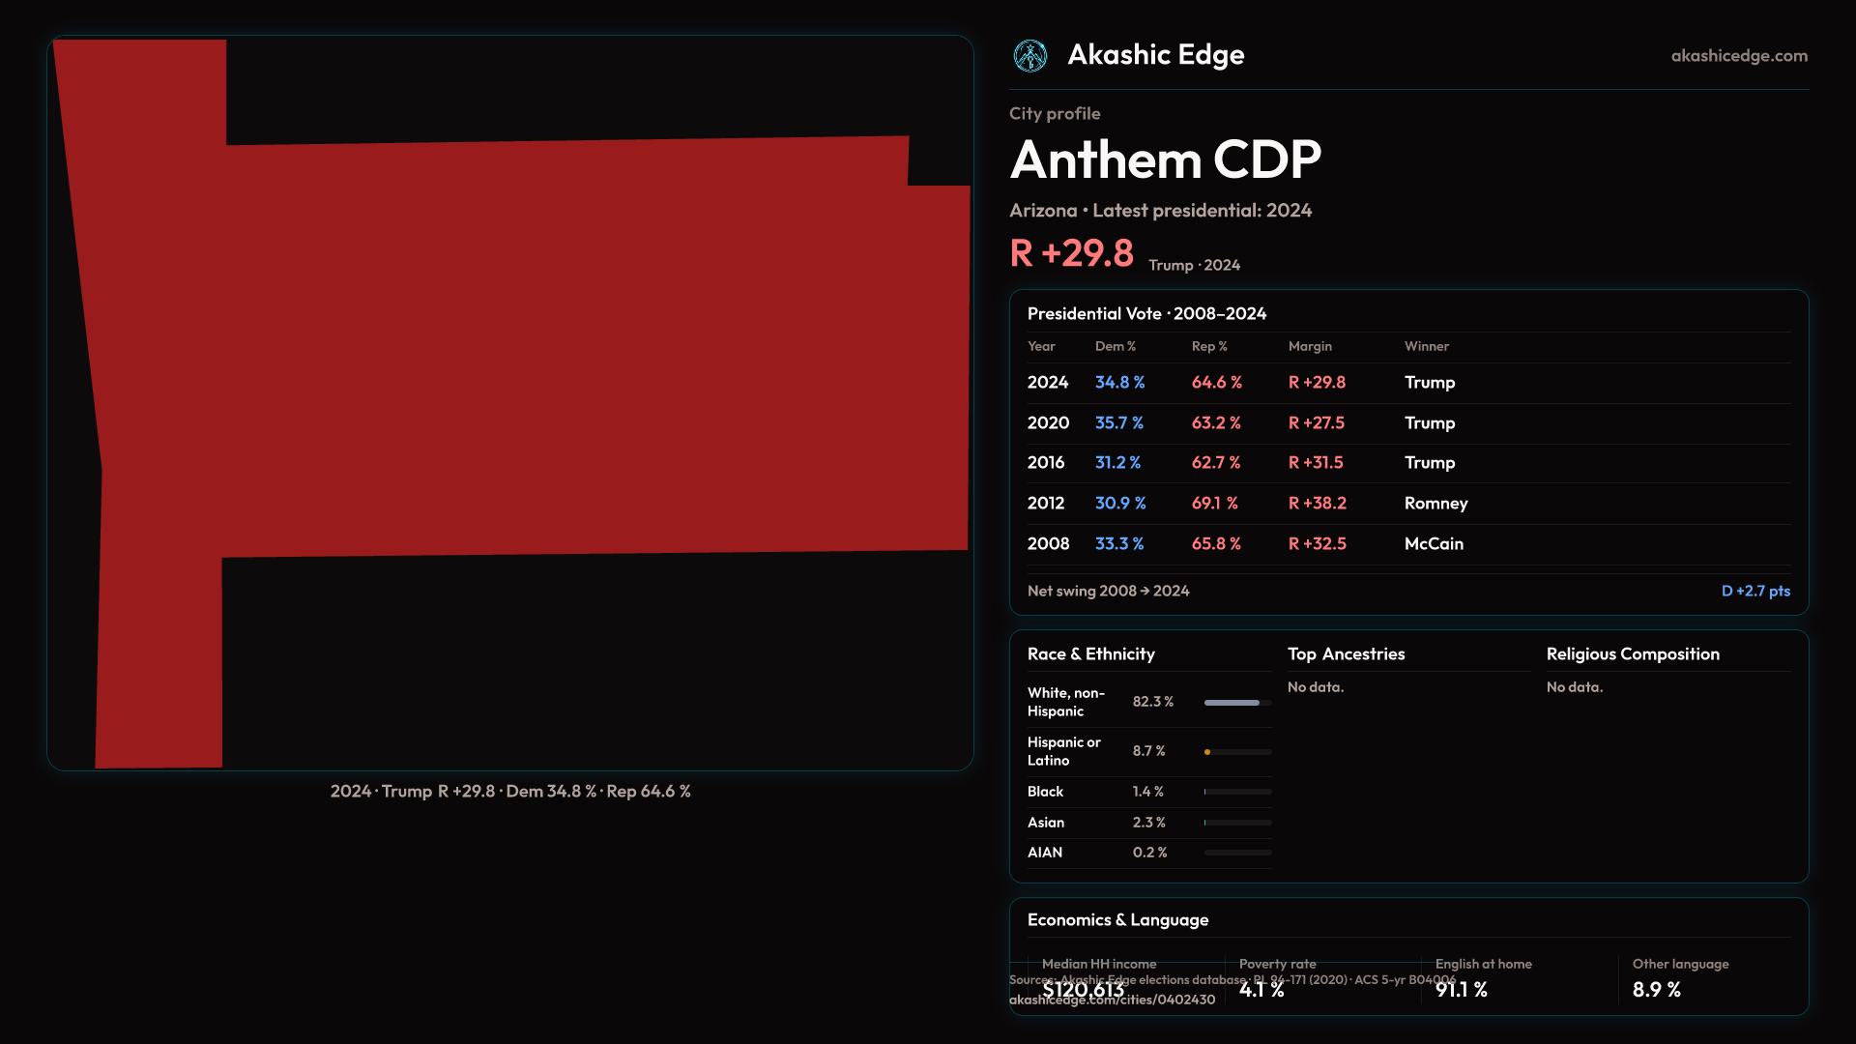Click the Akashic Edge logo icon
The height and width of the screenshot is (1044, 1856).
click(1029, 56)
